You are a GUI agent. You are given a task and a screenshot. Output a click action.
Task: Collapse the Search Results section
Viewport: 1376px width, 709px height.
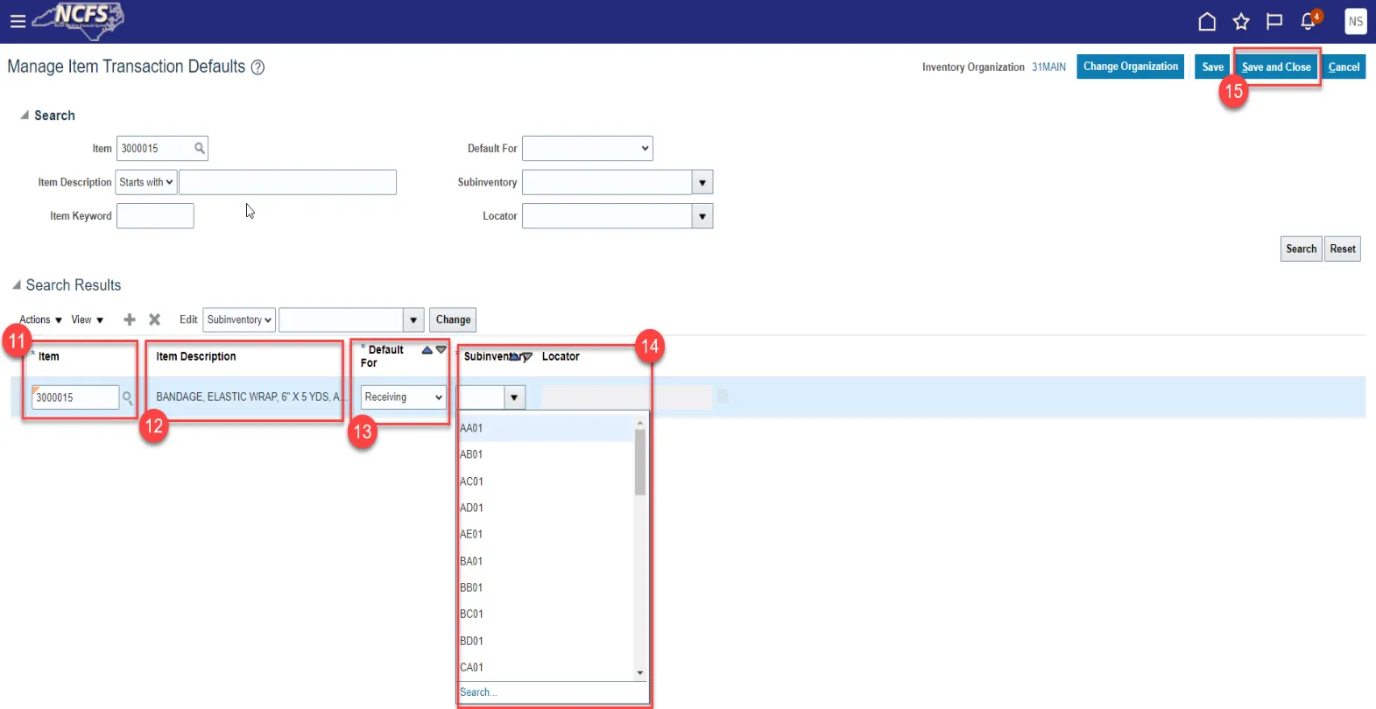(16, 285)
